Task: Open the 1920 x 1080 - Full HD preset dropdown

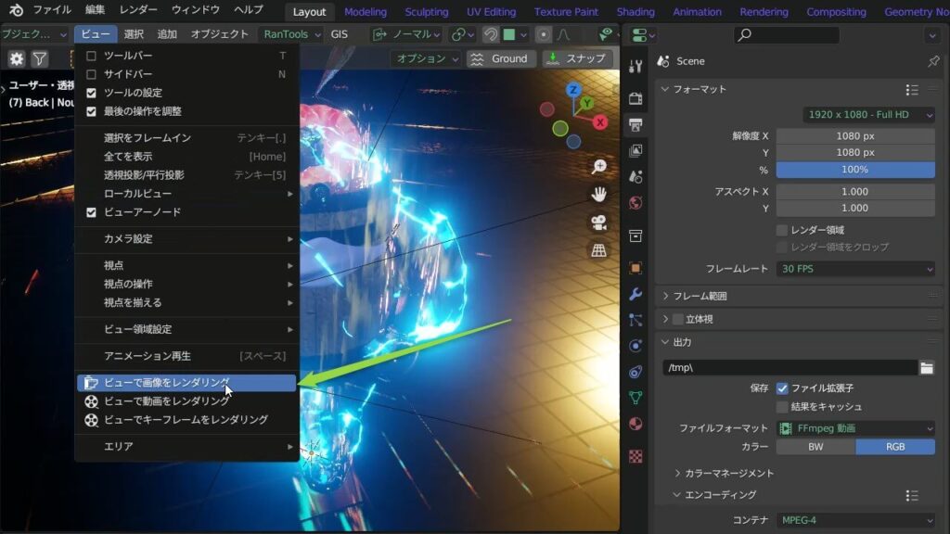Action: [x=868, y=114]
